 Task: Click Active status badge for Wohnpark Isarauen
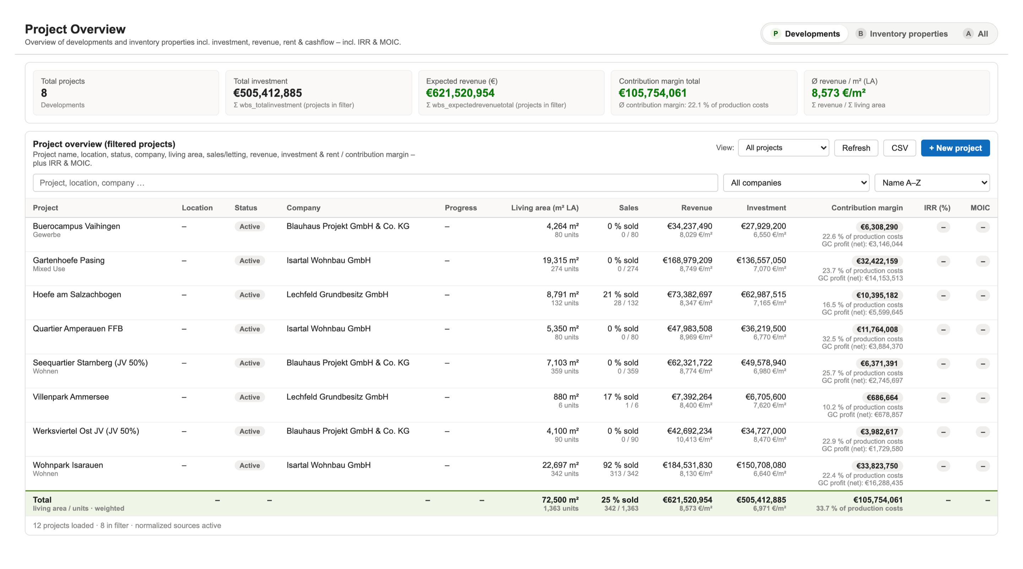pyautogui.click(x=249, y=465)
